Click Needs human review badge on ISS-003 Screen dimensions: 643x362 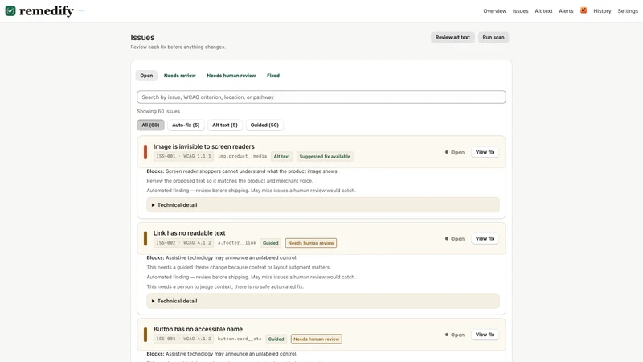(316, 339)
